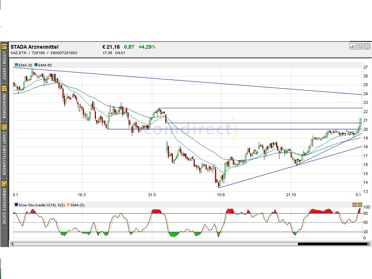Click the price € 21,16
Screen dimensions: 372x279
pyautogui.click(x=111, y=47)
